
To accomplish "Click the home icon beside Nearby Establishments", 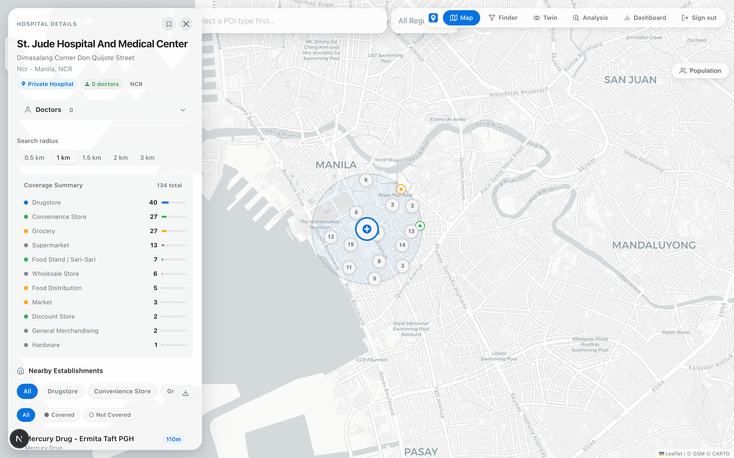I will (21, 371).
